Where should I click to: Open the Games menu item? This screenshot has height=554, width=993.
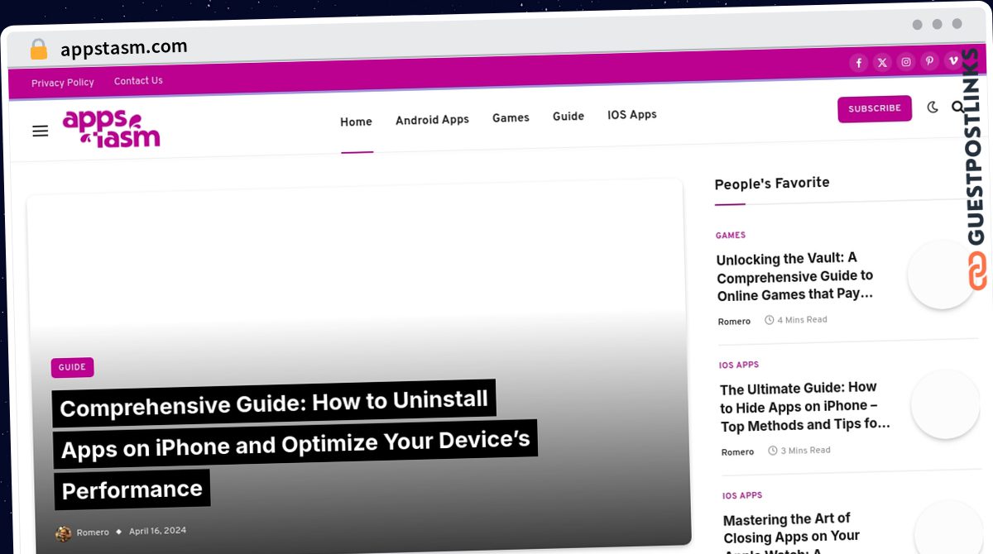(511, 118)
